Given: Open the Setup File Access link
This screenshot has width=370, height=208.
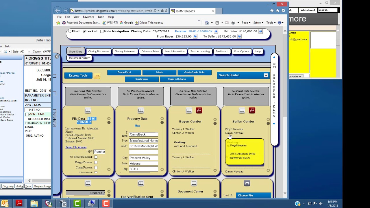Looking at the screenshot, I should [76, 147].
